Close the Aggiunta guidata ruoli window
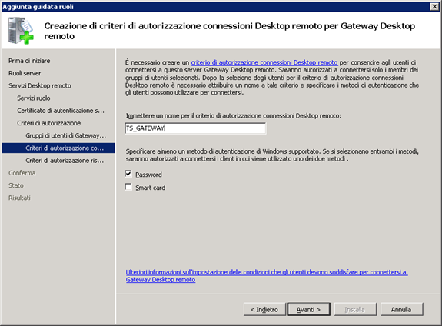This screenshot has width=442, height=326. pyautogui.click(x=434, y=6)
